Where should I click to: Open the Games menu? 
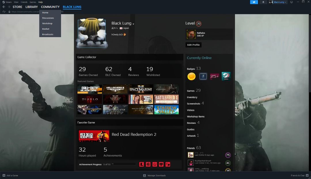(x=33, y=2)
